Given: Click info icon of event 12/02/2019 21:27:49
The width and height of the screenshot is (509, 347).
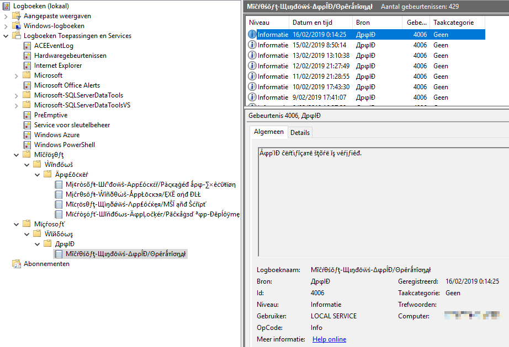Looking at the screenshot, I should (x=252, y=66).
